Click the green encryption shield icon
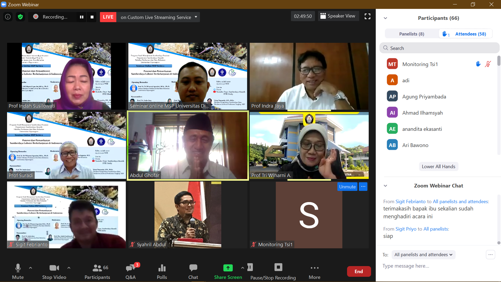 pos(20,17)
